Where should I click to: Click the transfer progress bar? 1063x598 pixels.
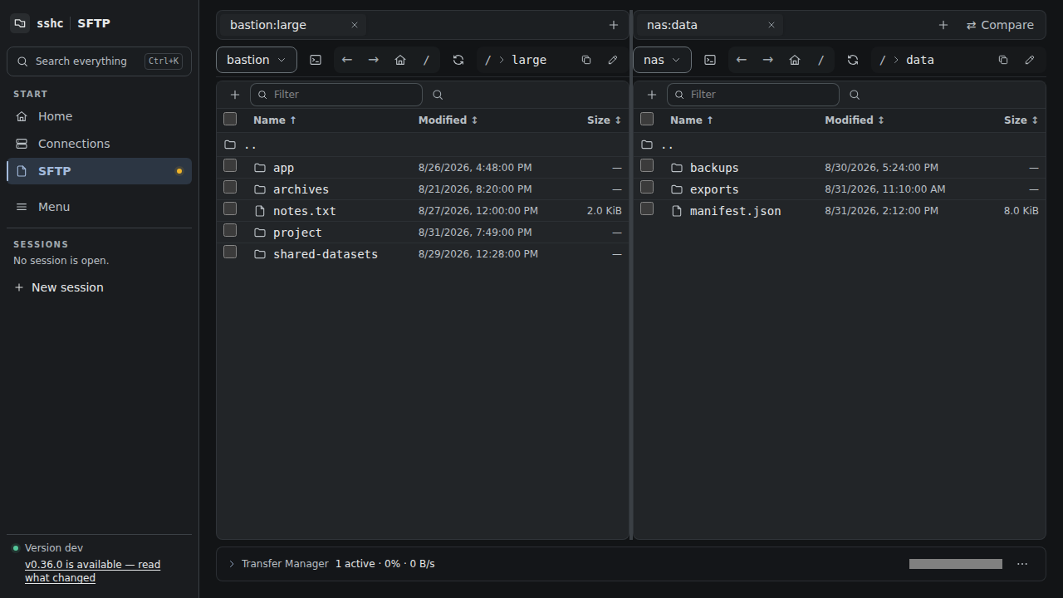956,564
